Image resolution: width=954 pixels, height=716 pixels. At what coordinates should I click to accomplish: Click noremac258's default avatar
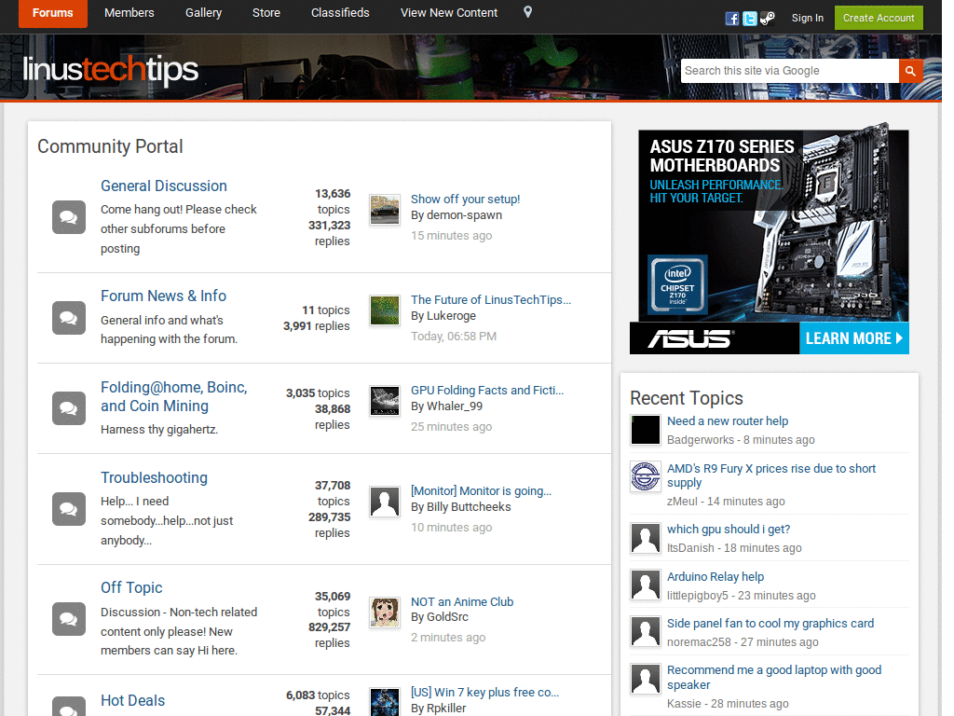click(x=645, y=631)
